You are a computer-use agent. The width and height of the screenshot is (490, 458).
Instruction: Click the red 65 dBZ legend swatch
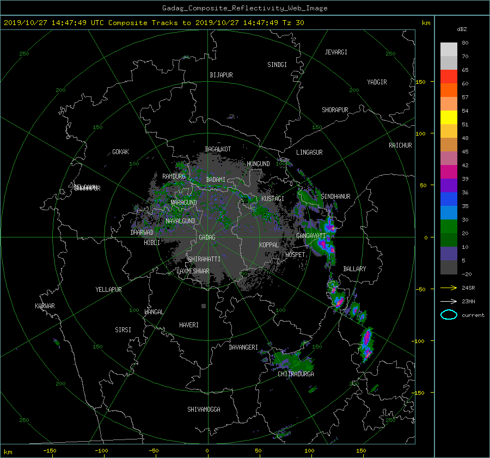pos(449,77)
